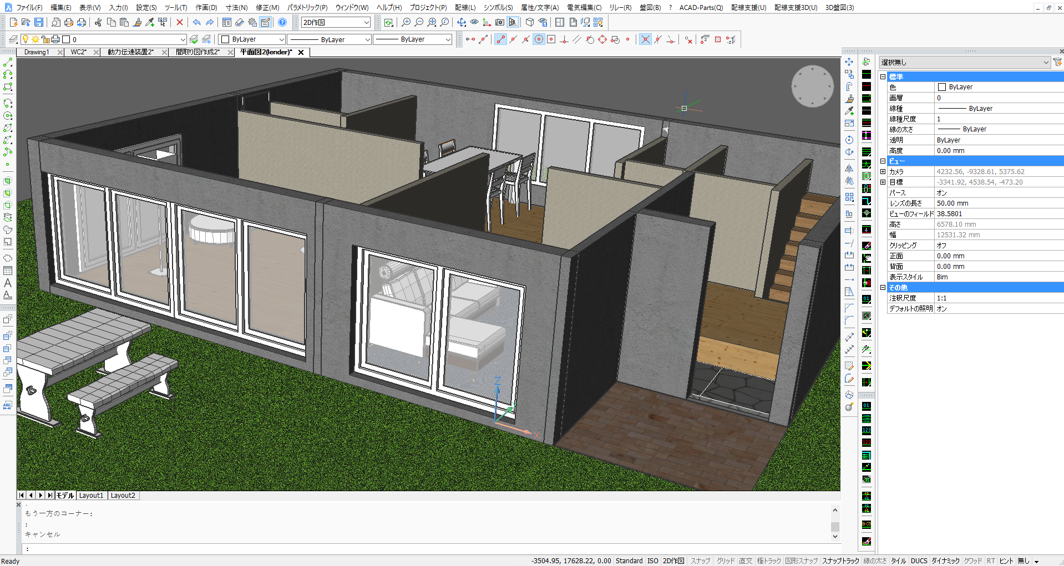Toggle Endpoint snap button

point(500,39)
